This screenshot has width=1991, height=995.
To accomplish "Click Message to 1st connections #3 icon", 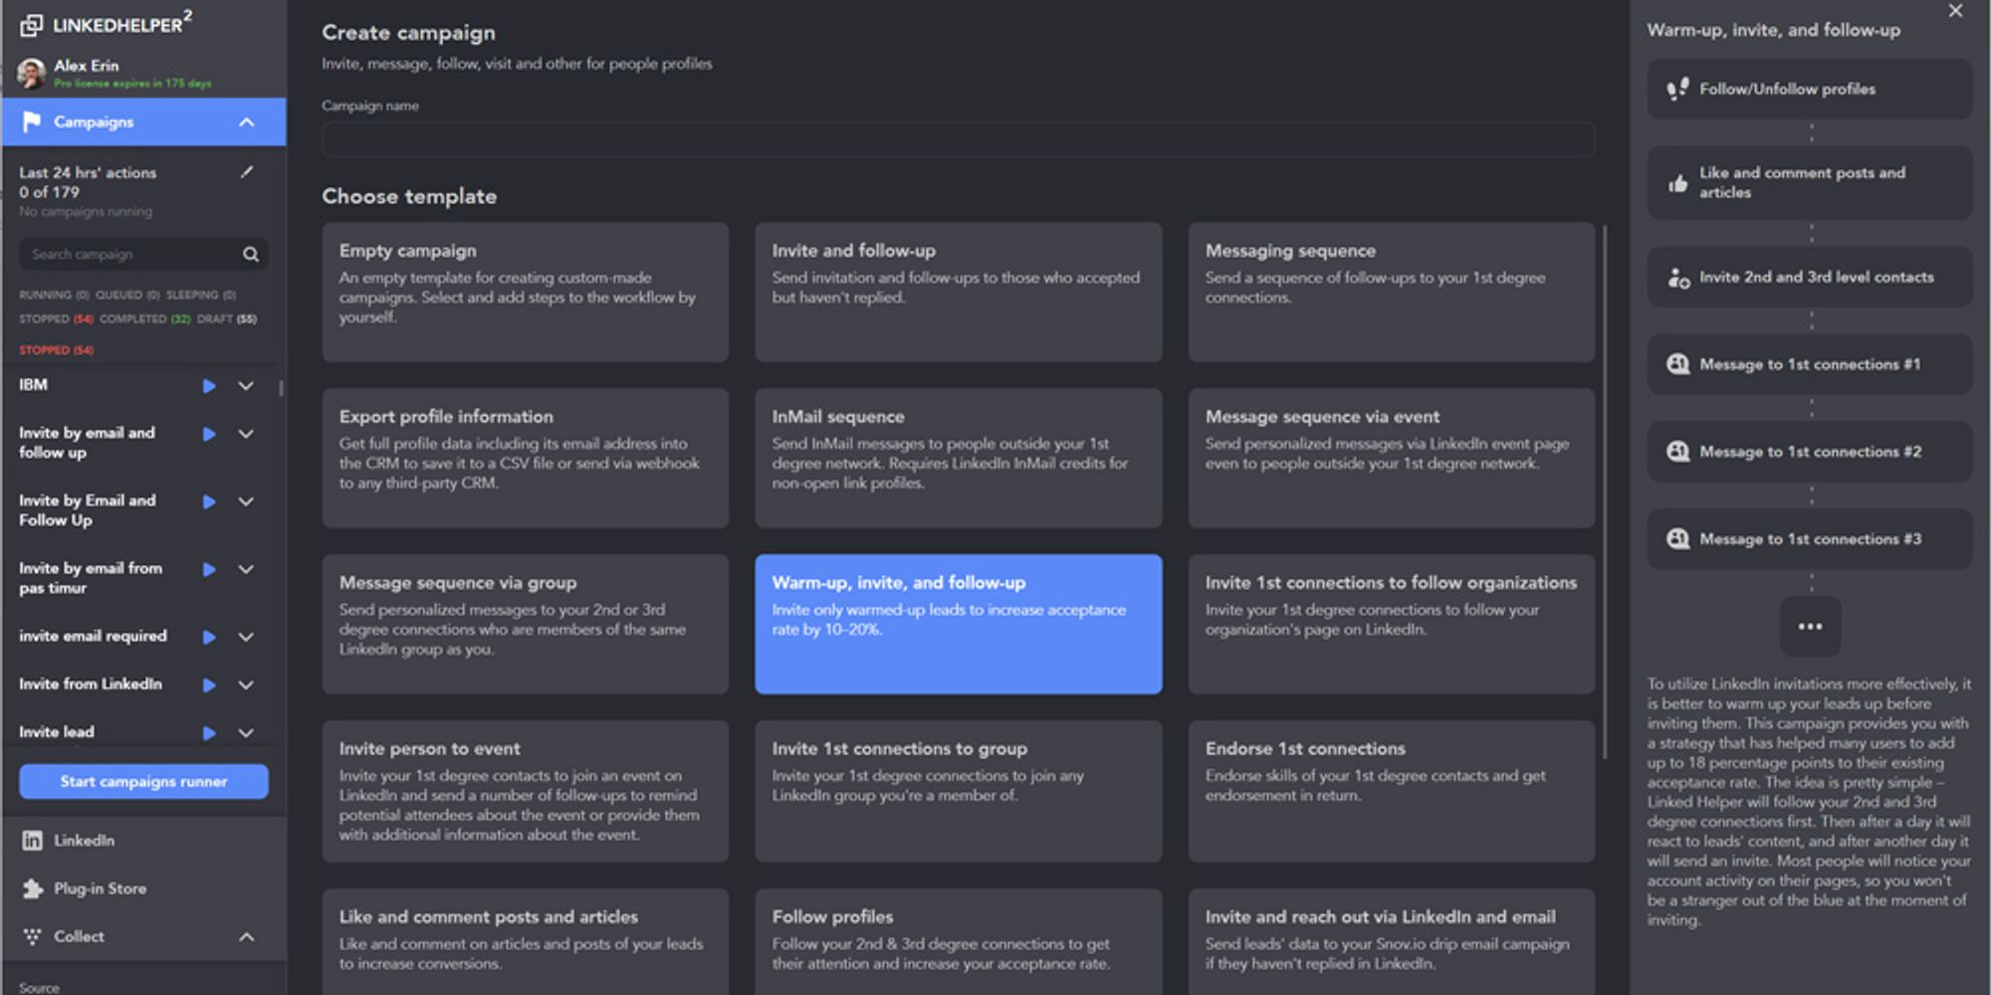I will [1677, 539].
